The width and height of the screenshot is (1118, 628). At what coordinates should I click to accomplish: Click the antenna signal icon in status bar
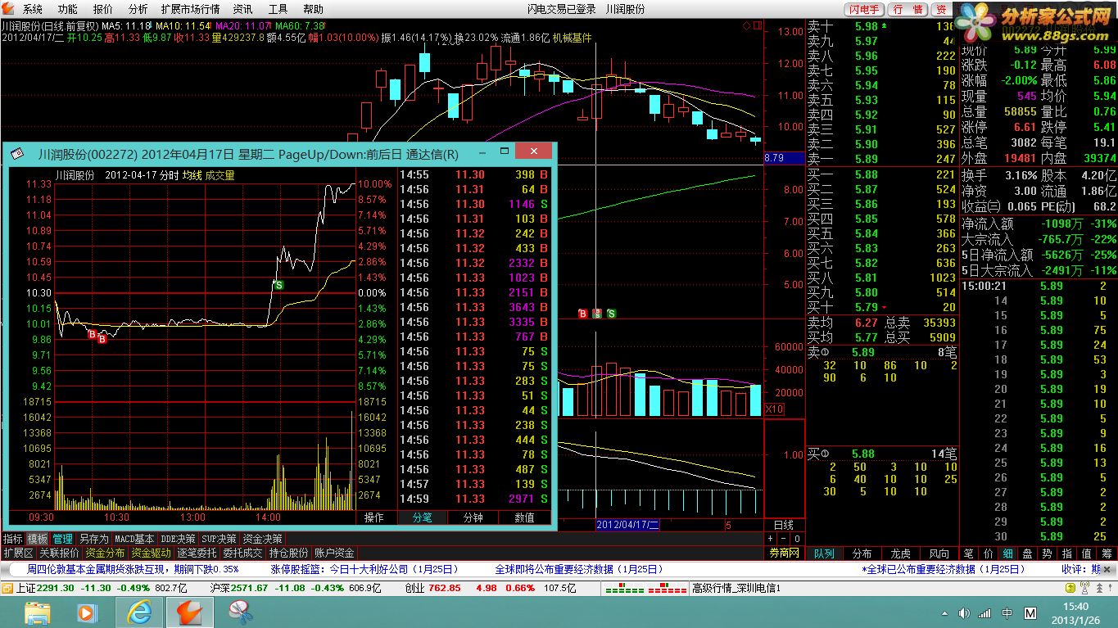tap(1083, 588)
